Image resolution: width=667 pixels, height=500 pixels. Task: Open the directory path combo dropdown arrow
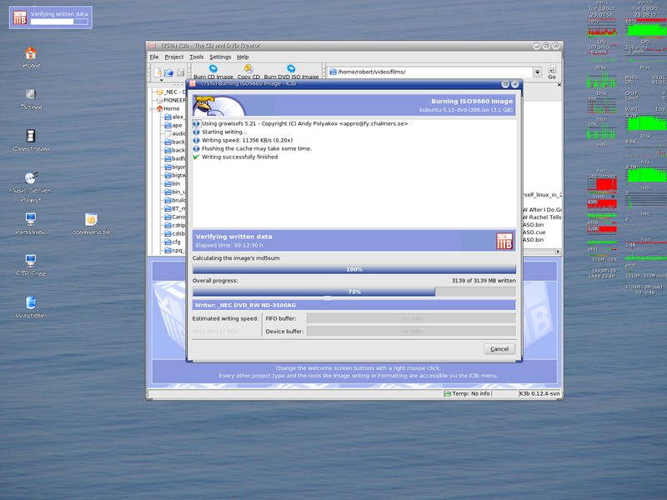(537, 72)
